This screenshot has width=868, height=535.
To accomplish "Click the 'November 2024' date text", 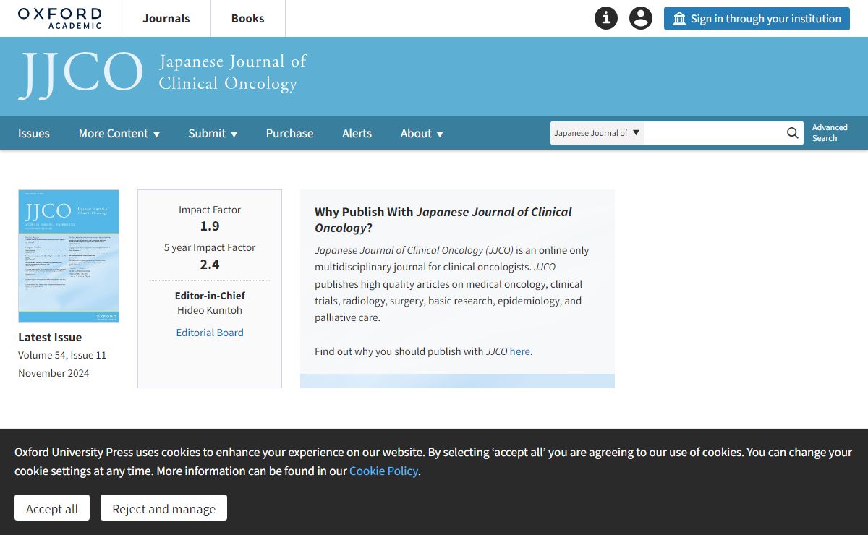I will pos(54,373).
